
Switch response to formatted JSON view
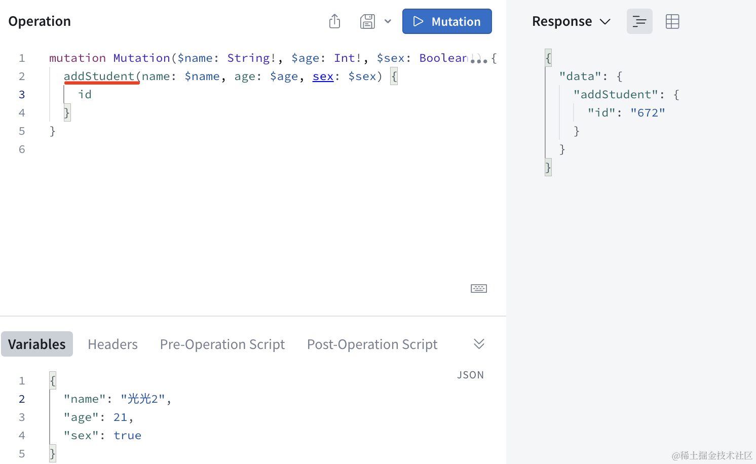(x=639, y=21)
